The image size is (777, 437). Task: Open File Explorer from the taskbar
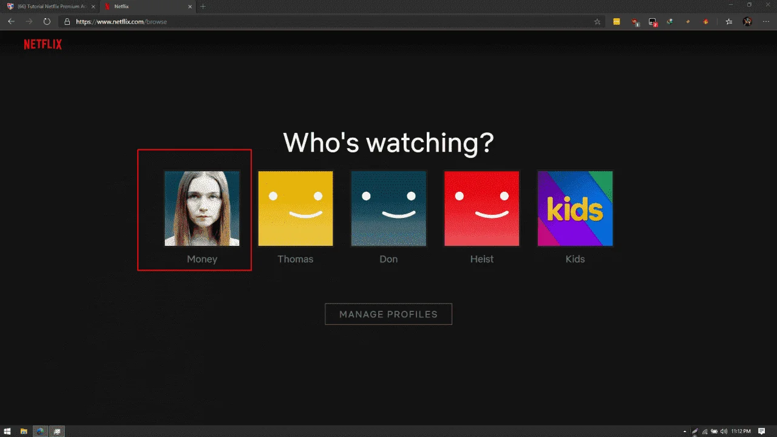(24, 431)
